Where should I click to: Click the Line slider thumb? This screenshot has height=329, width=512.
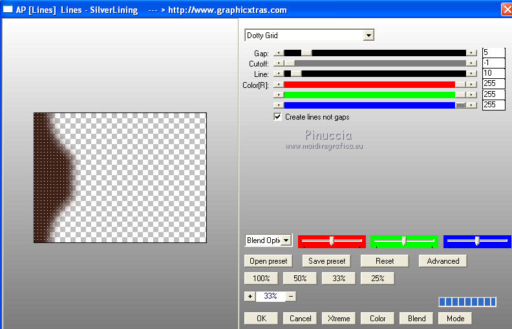[x=296, y=74]
